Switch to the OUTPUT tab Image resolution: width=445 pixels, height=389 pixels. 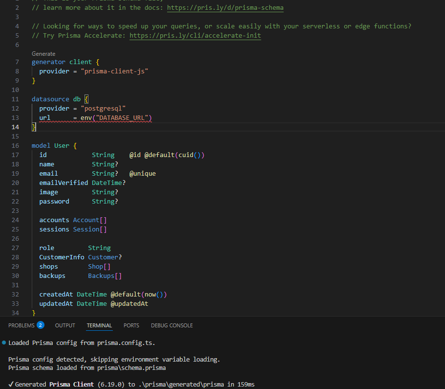coord(65,325)
